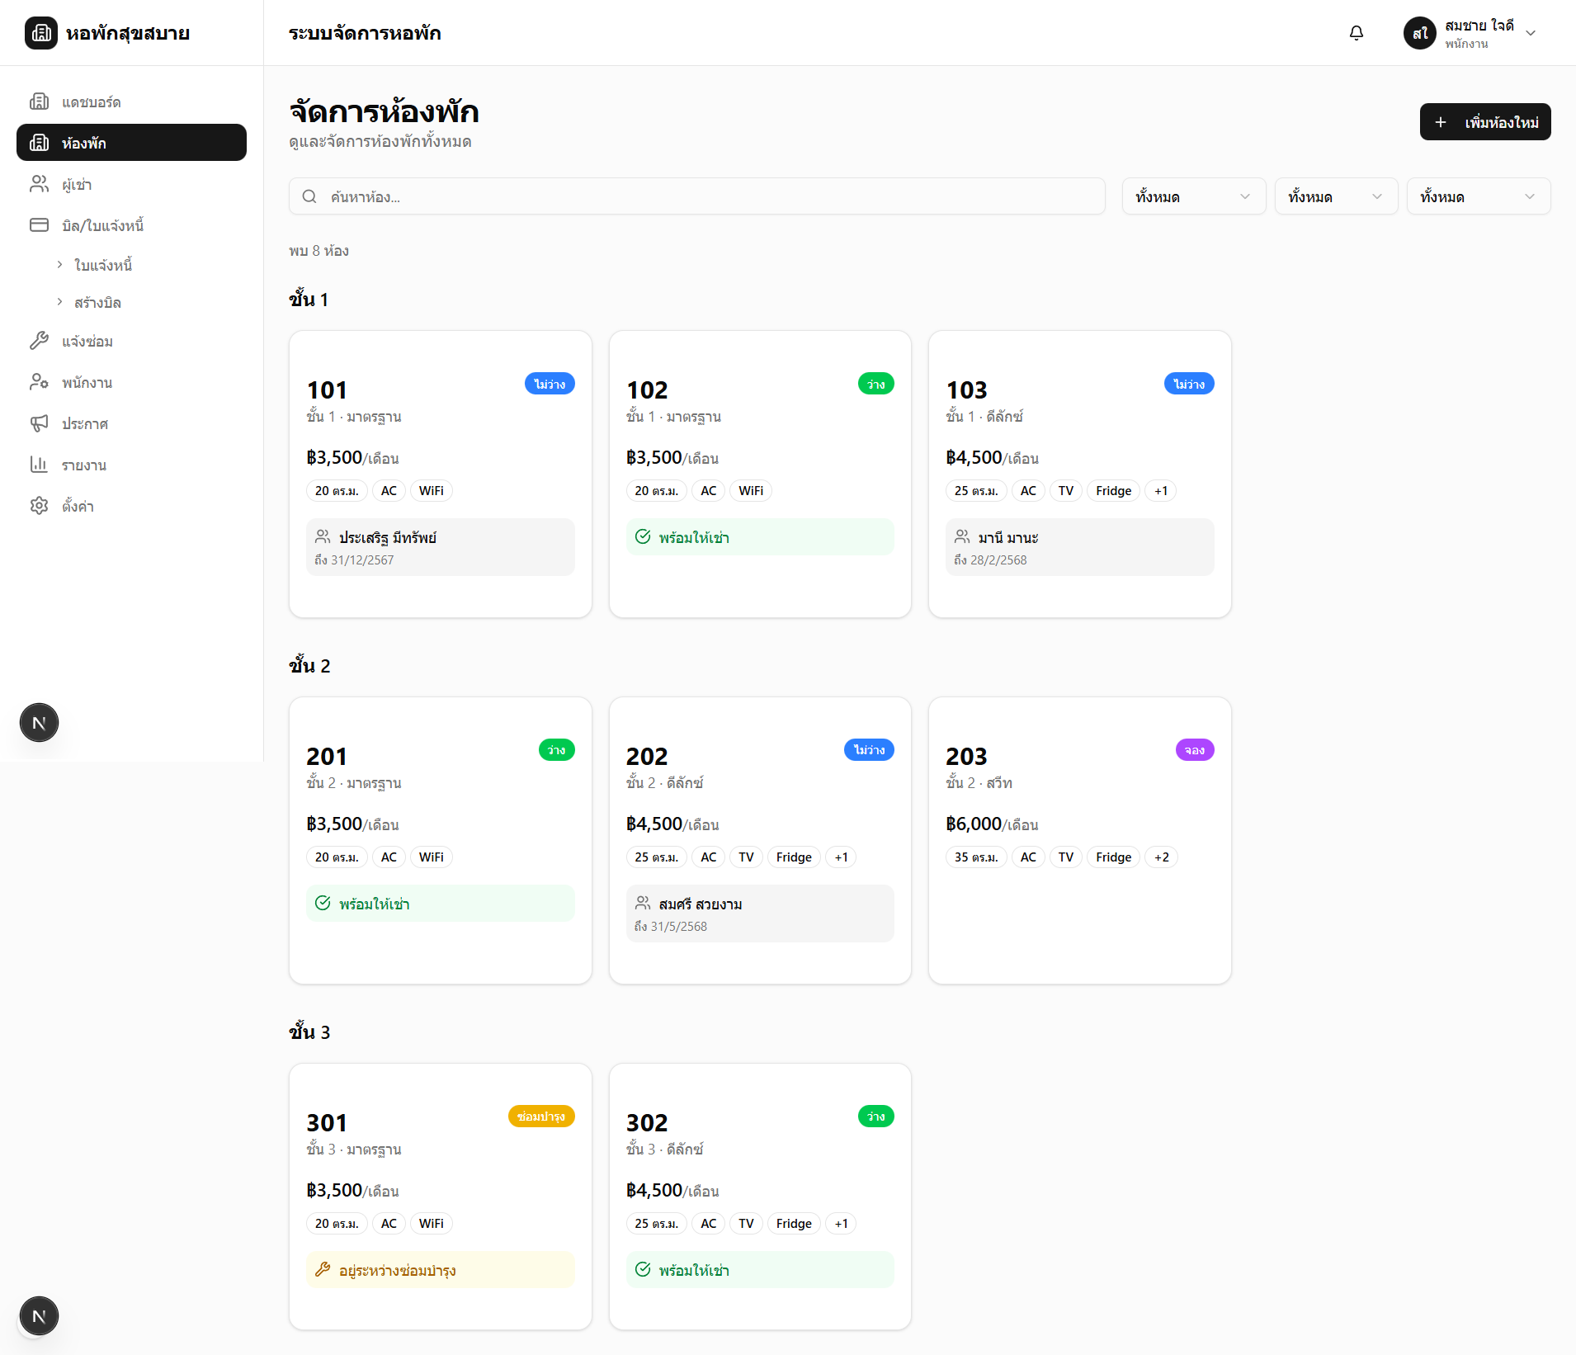Click the search magnifier icon
This screenshot has width=1576, height=1355.
(309, 196)
